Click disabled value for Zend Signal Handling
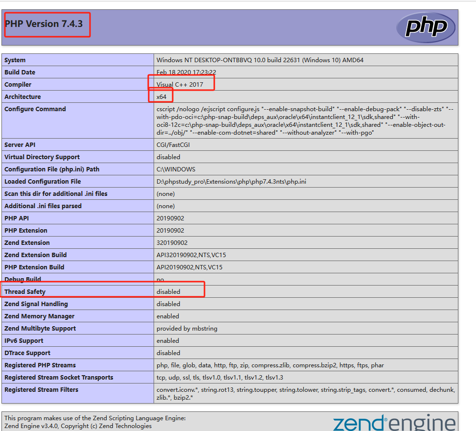This screenshot has height=431, width=476. (x=168, y=304)
